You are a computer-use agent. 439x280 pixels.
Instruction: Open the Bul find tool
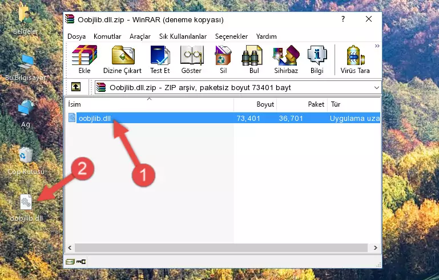(253, 59)
